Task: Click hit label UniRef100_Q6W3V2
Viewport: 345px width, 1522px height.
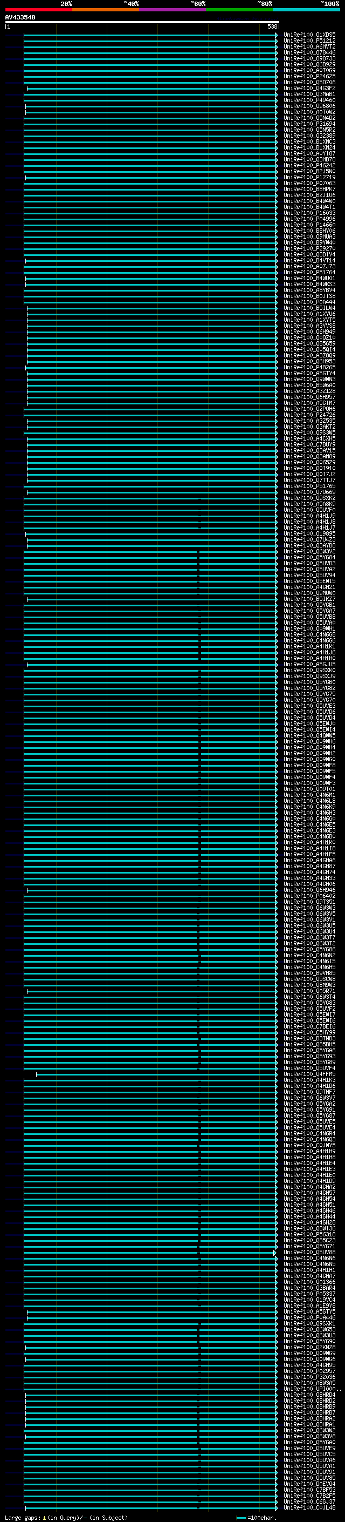Action: (x=309, y=551)
